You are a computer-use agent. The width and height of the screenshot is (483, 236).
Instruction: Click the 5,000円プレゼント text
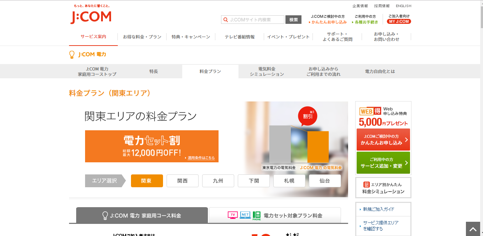point(383,122)
